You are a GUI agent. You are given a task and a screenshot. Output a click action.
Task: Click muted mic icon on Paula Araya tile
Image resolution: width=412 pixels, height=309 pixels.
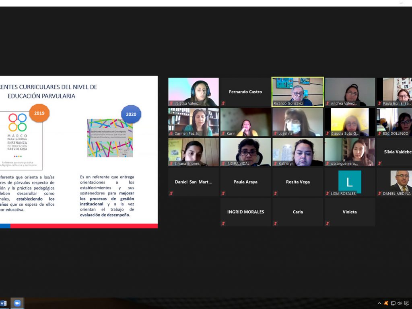pos(223,194)
